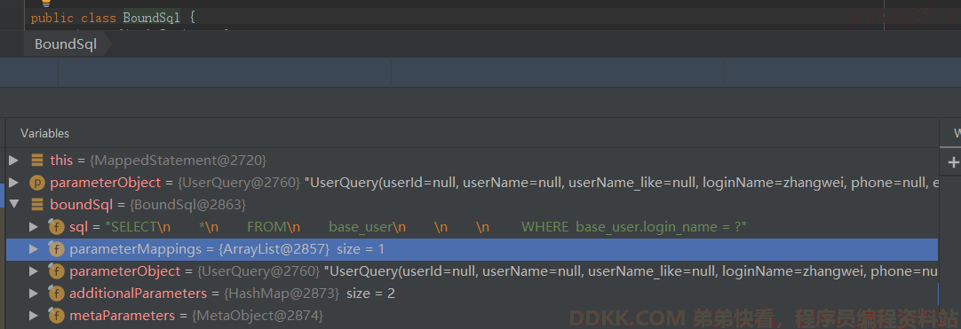Expand additionalParameters HashMap node
961x329 pixels.
click(34, 294)
